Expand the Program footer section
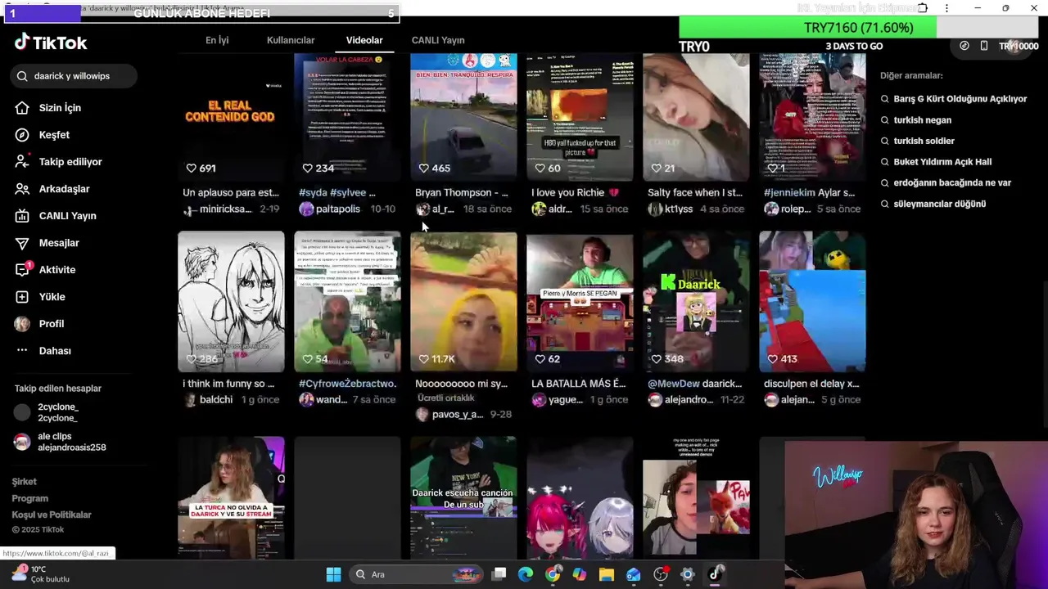Viewport: 1048px width, 589px height. (x=30, y=498)
